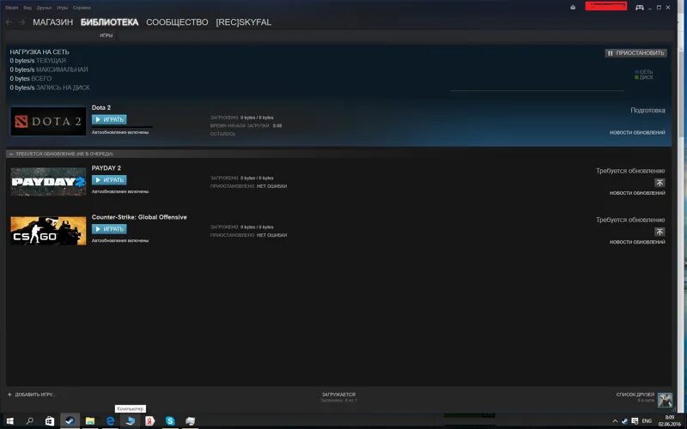
Task: Switch ENG input language indicator
Action: point(647,421)
